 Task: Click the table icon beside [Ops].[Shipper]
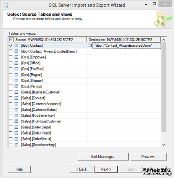pyautogui.click(x=16, y=81)
